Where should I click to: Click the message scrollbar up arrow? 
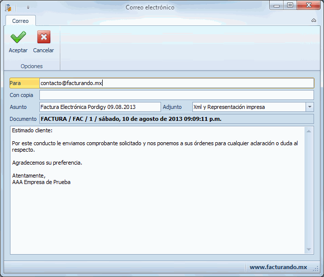tap(309, 131)
